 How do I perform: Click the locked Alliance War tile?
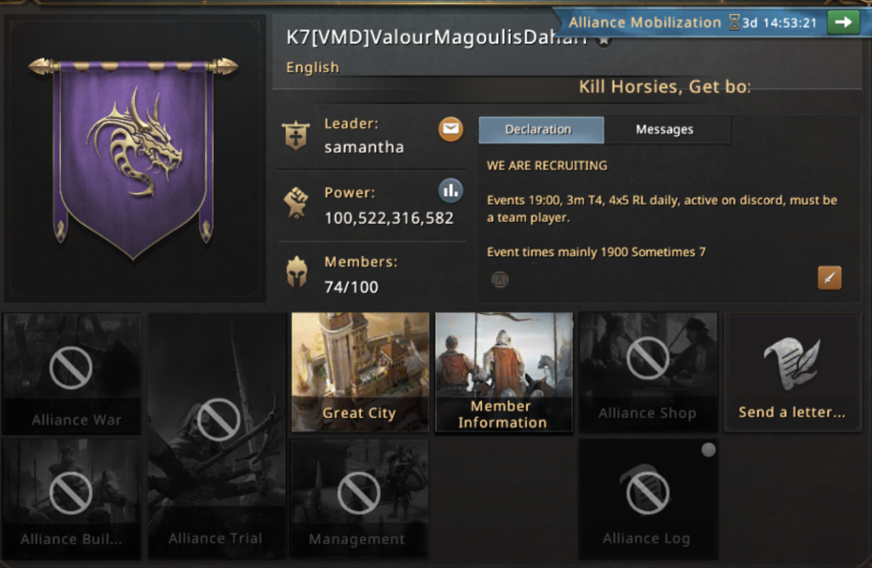tap(71, 373)
